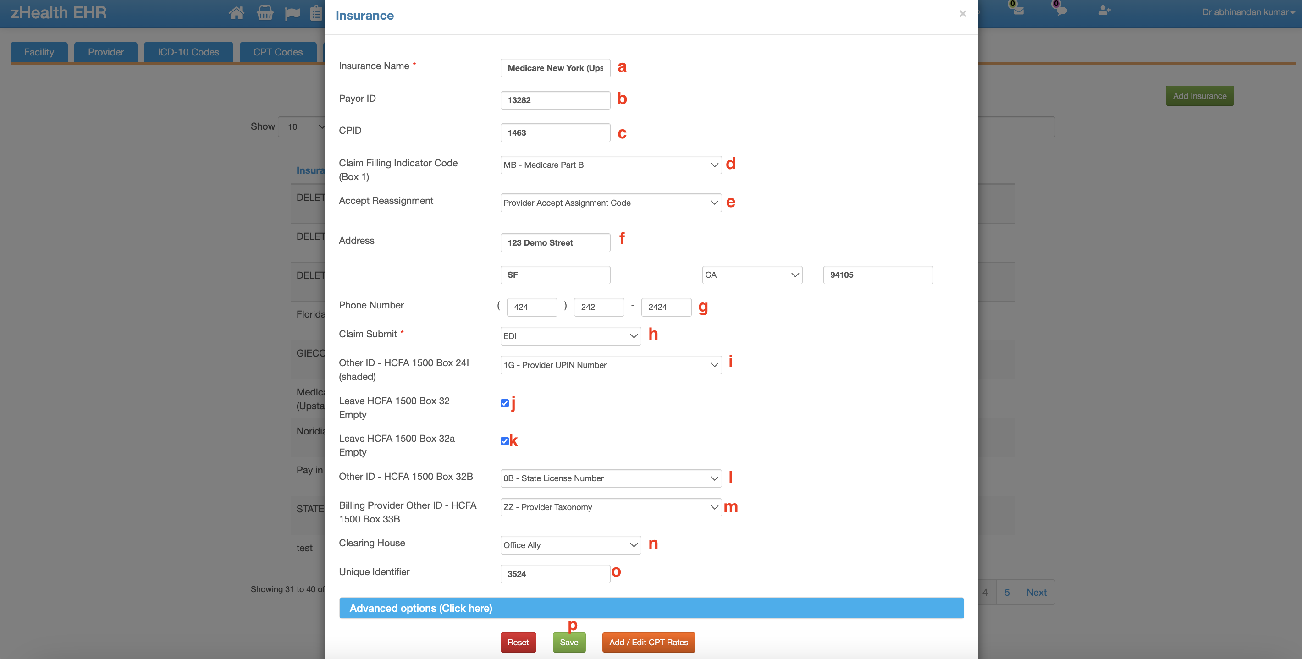Toggle Leave HCFA 1500 Box 32a Empty
Screen dimensions: 1302x659
(504, 441)
